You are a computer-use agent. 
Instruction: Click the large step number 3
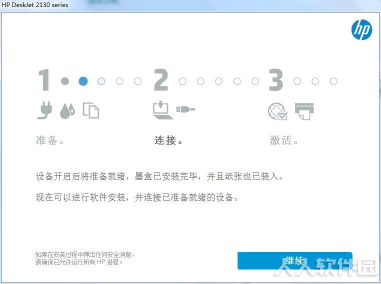[276, 79]
